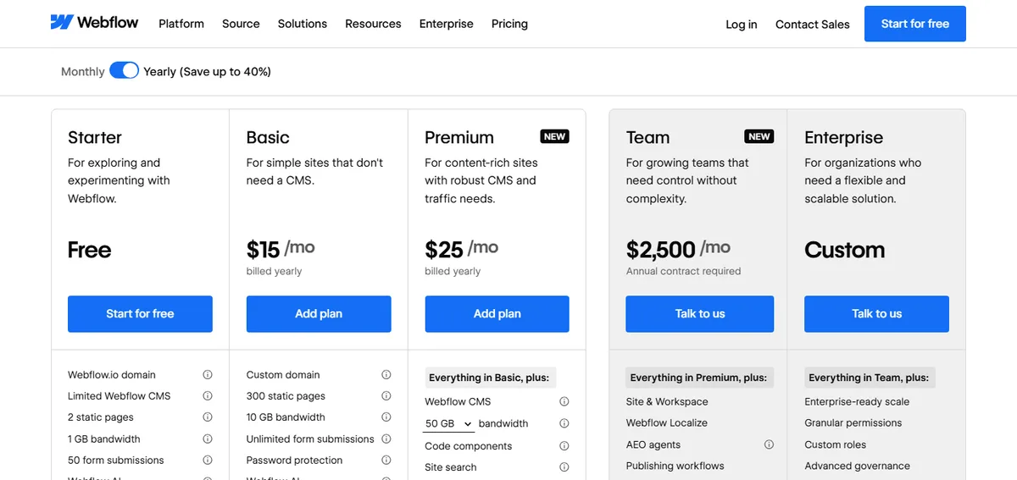Click 'Publishing workflows' feature text
The image size is (1017, 480).
675,466
